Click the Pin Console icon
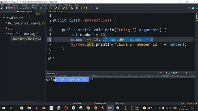The width and height of the screenshot is (198, 111). tap(179, 73)
